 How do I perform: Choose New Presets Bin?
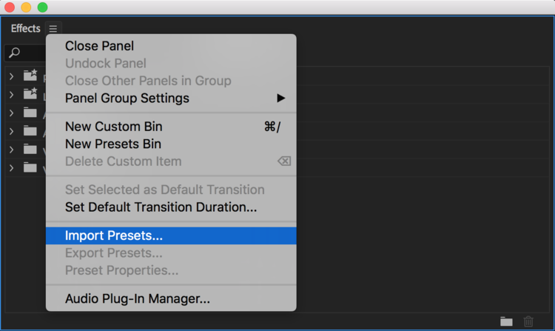[113, 144]
